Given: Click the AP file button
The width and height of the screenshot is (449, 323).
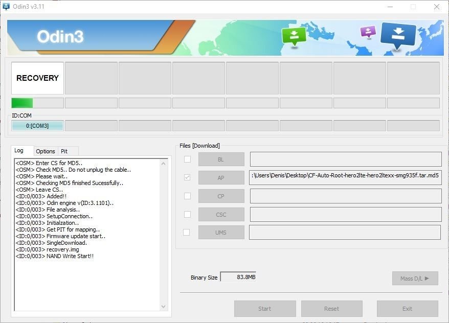Looking at the screenshot, I should coord(221,178).
